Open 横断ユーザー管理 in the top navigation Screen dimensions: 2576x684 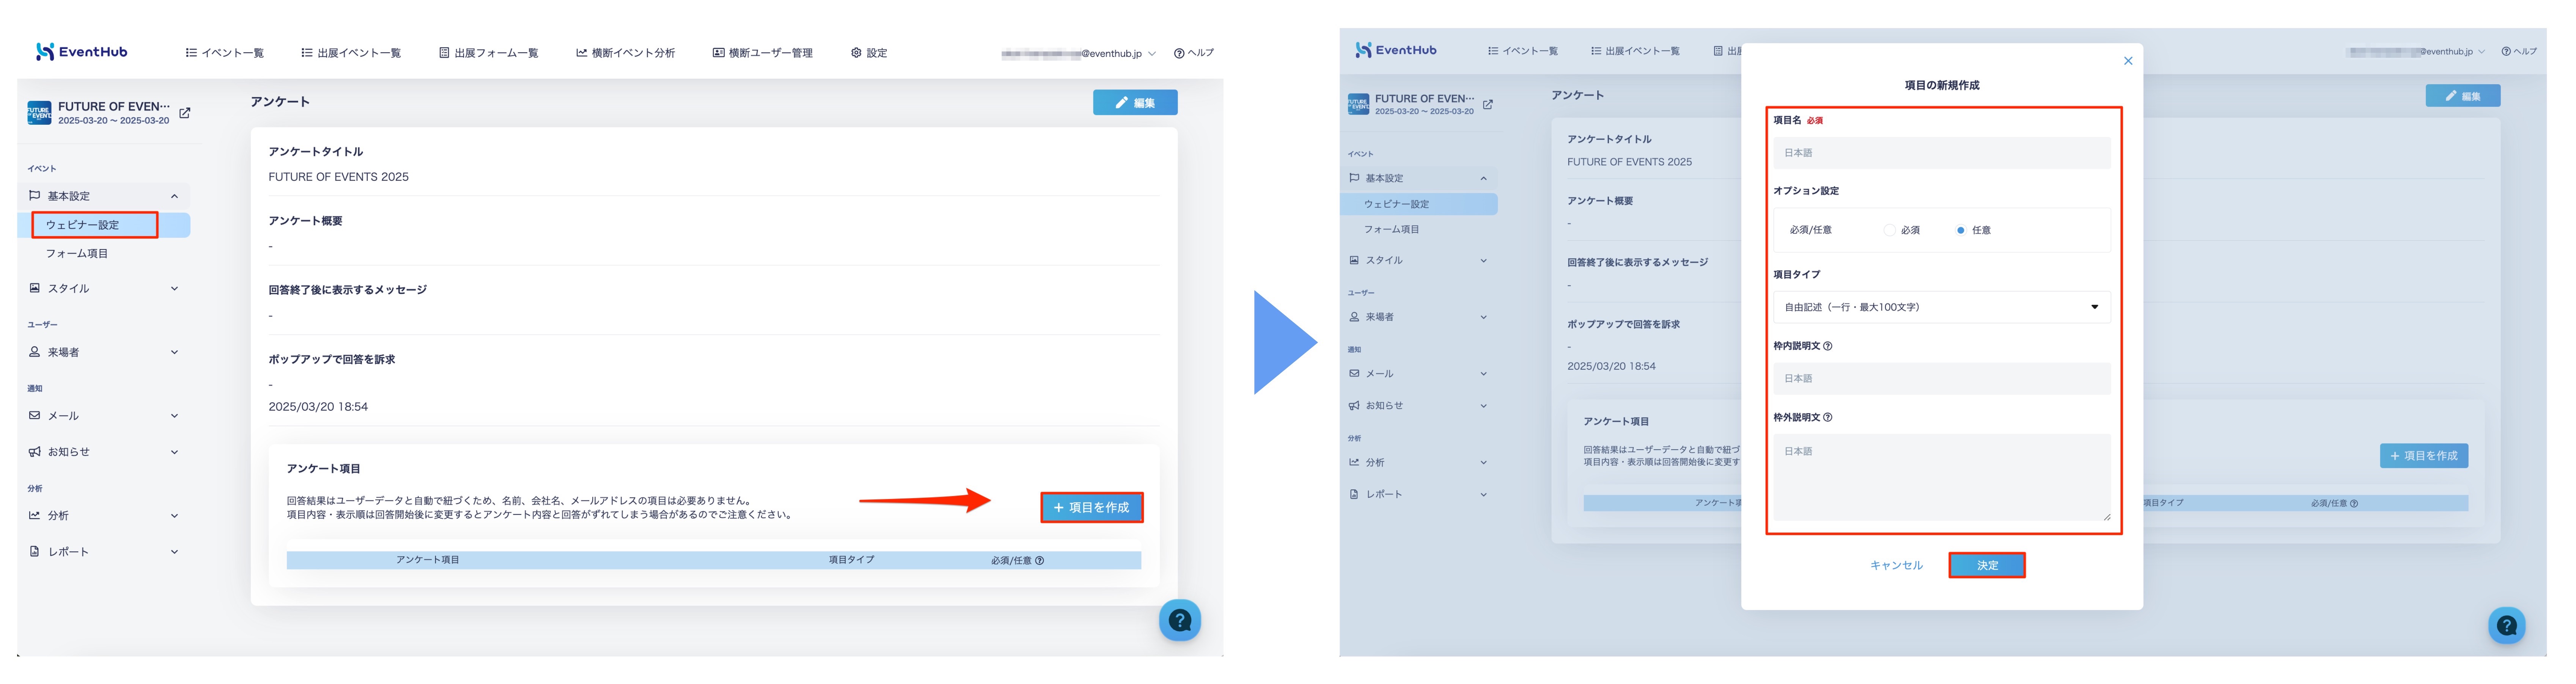pyautogui.click(x=762, y=53)
